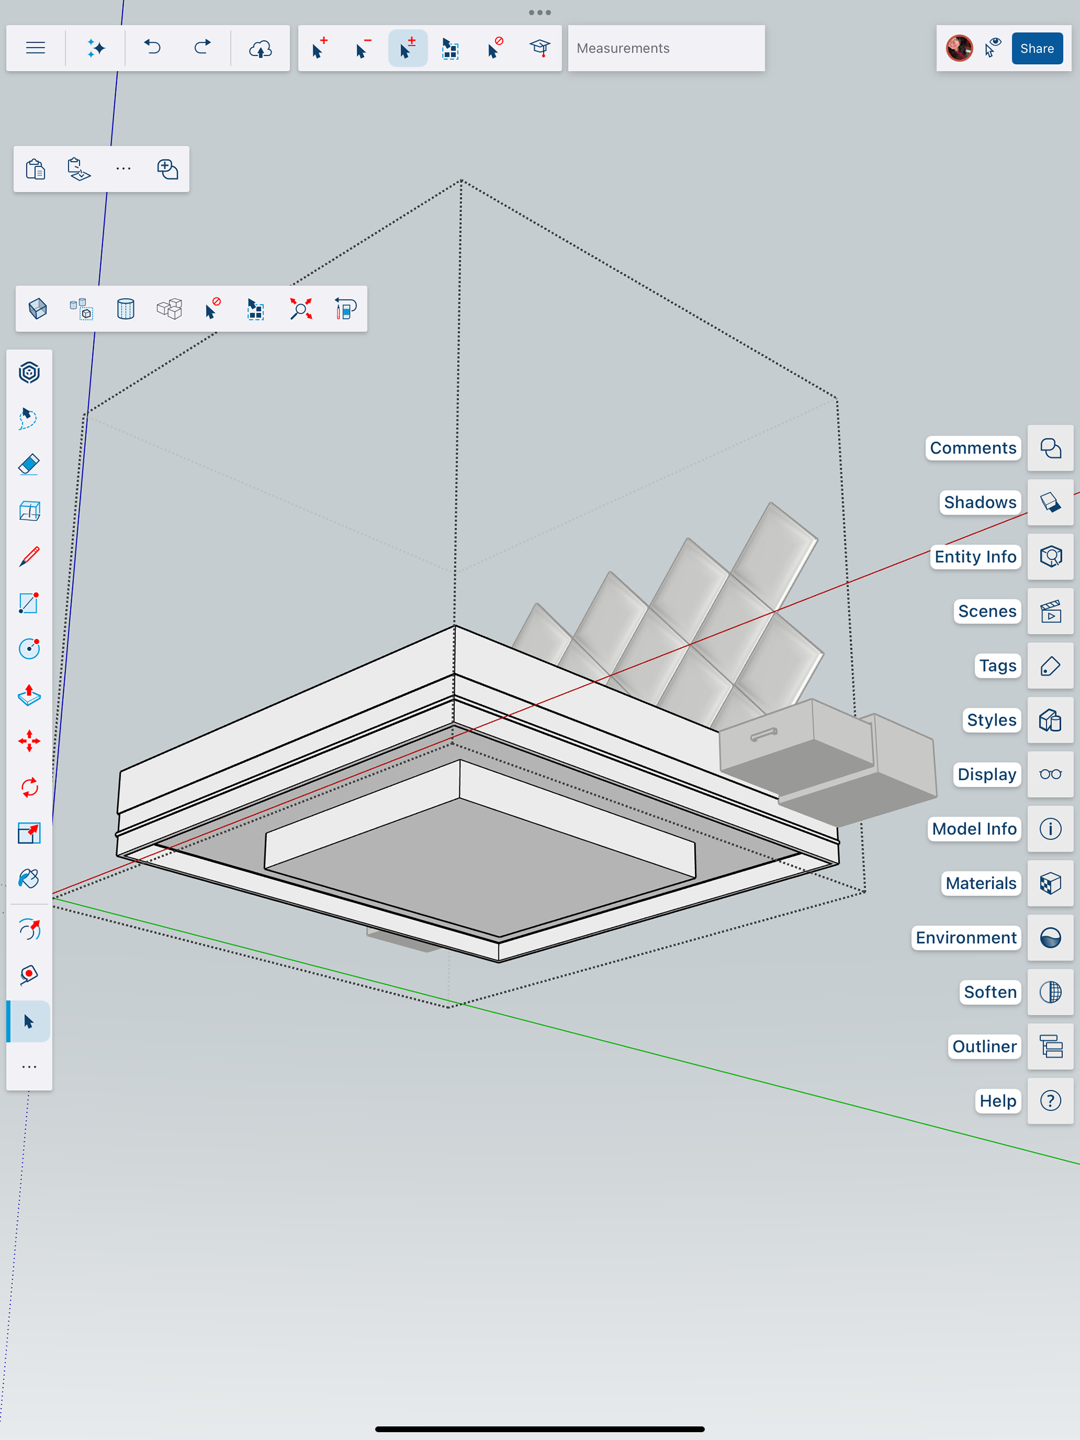Expand the clipboard toolbar ellipsis

pyautogui.click(x=123, y=169)
